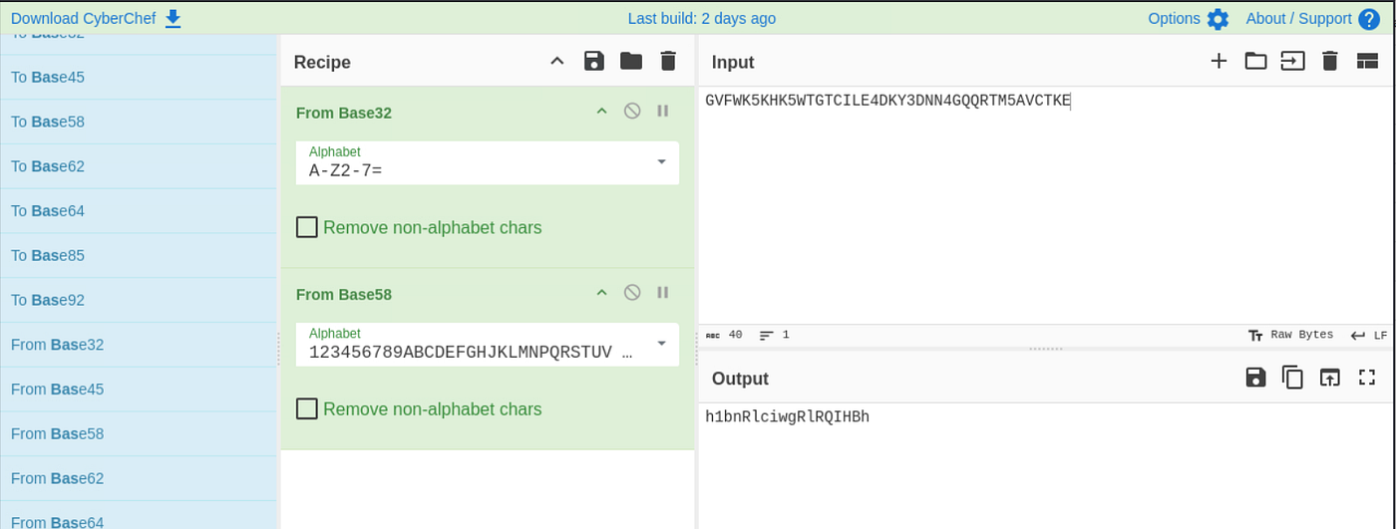Viewport: 1396px width, 529px height.
Task: Reset pane layout icon
Action: (x=1367, y=62)
